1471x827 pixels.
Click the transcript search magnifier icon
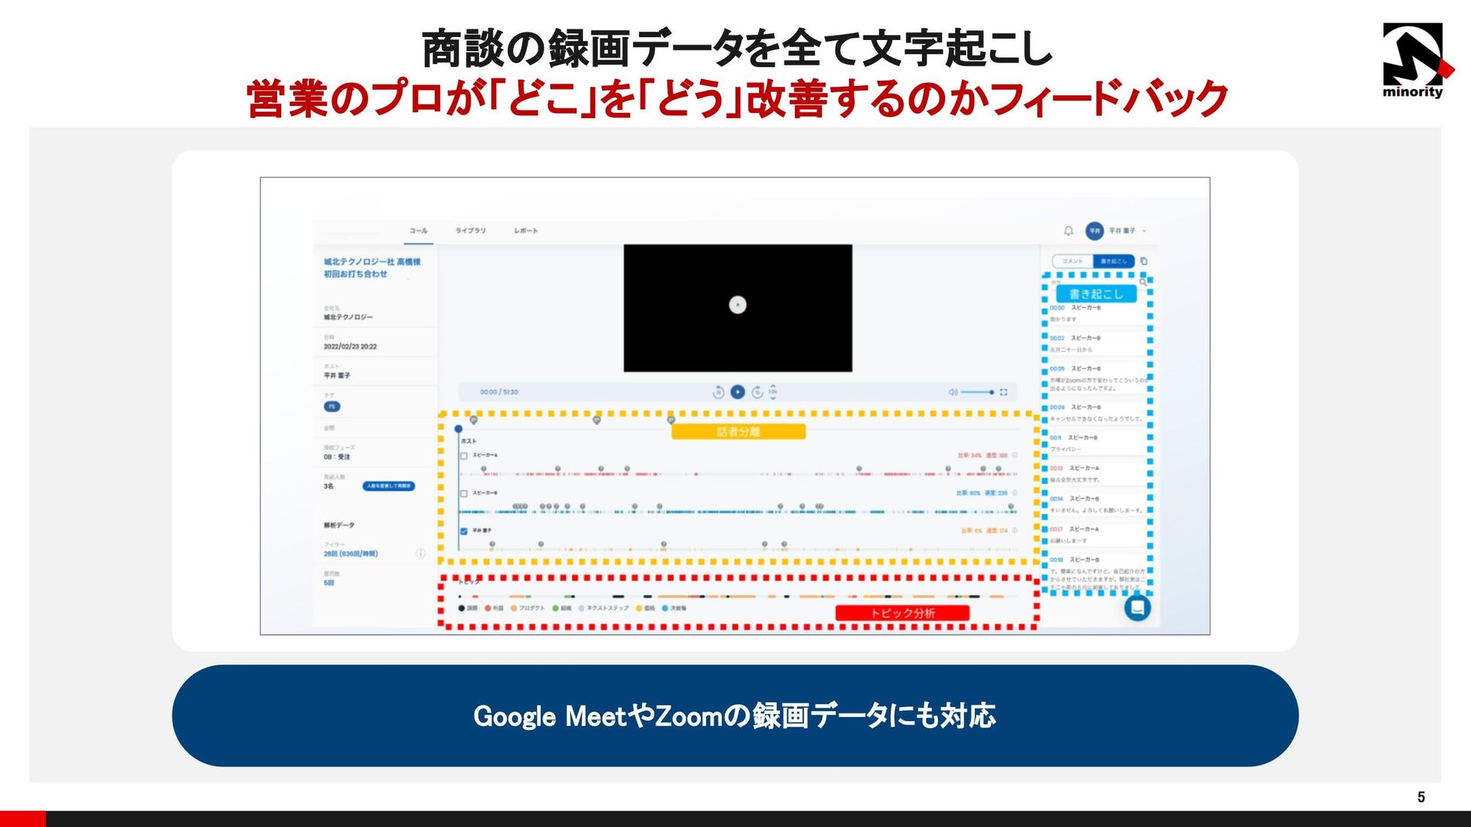click(1142, 282)
